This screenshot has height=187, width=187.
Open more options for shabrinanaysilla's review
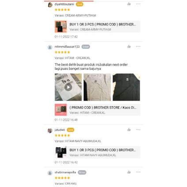pyautogui.click(x=138, y=172)
